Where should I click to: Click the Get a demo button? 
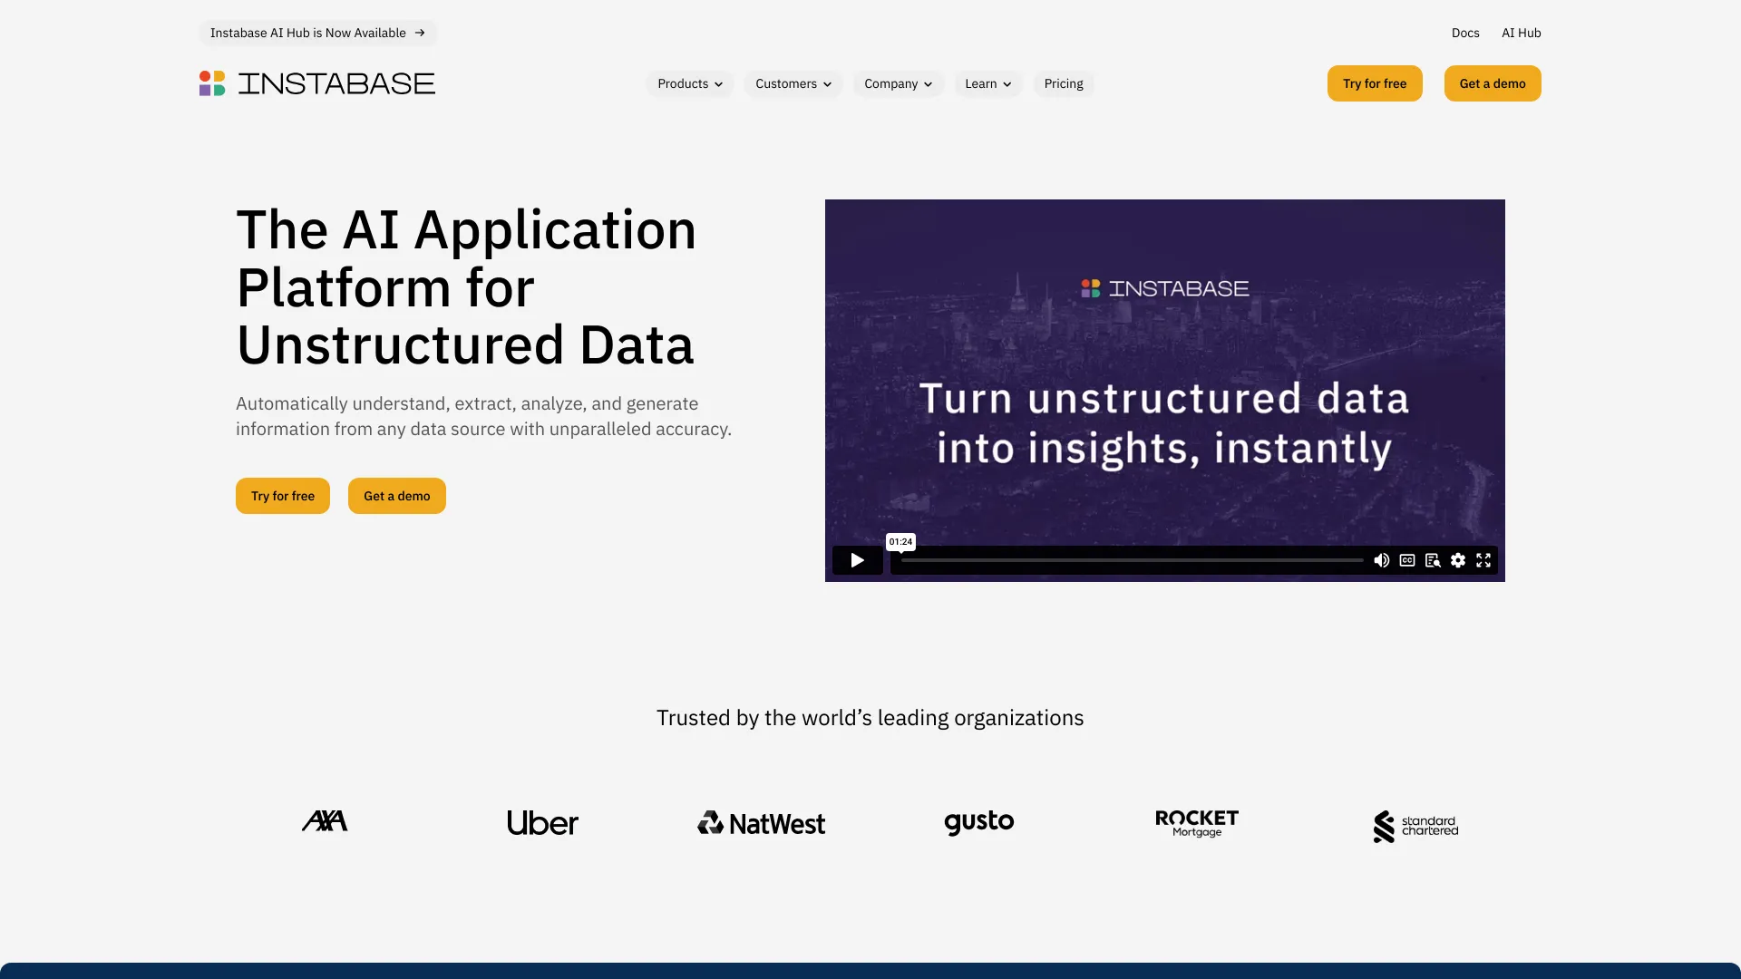coord(1493,82)
